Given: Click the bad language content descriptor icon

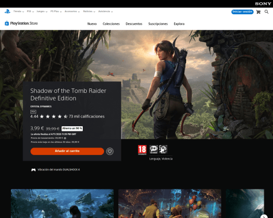Looking at the screenshot, I should click(153, 149).
